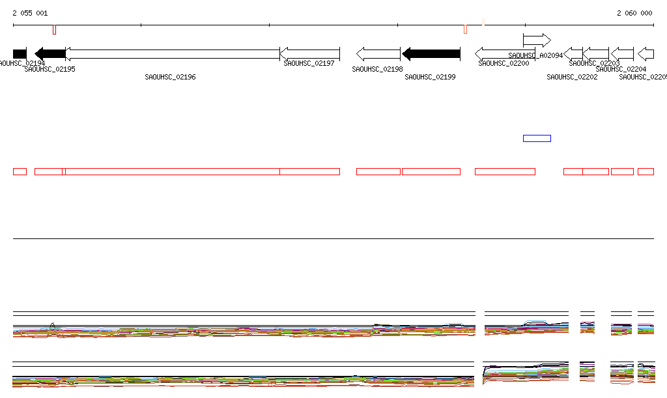Click the SAOUHSC_02203 gene arrow

pyautogui.click(x=595, y=54)
